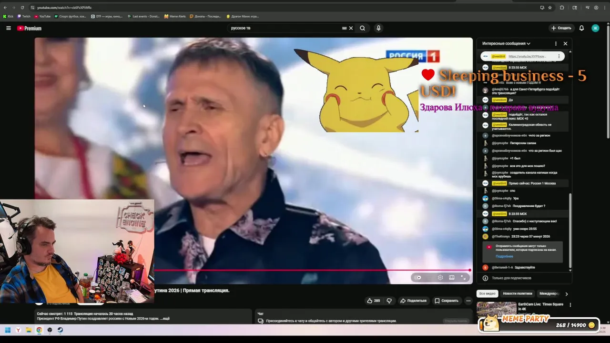Click the русское тв search field
This screenshot has width=610, height=343.
[285, 28]
